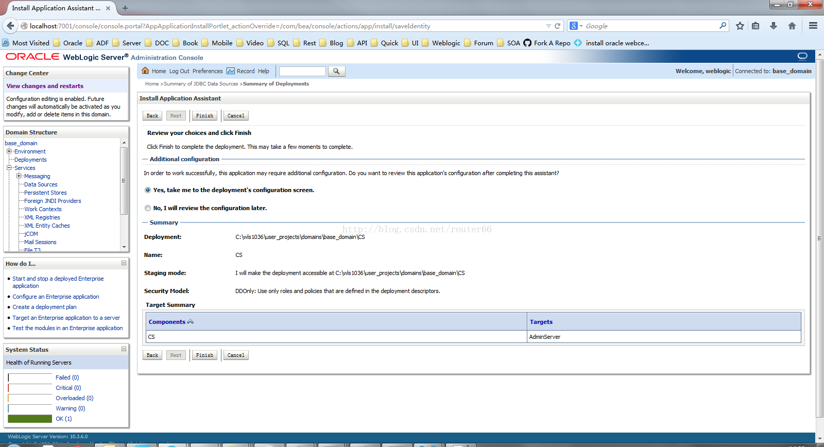
Task: Open the URL bar history dropdown
Action: coord(548,26)
